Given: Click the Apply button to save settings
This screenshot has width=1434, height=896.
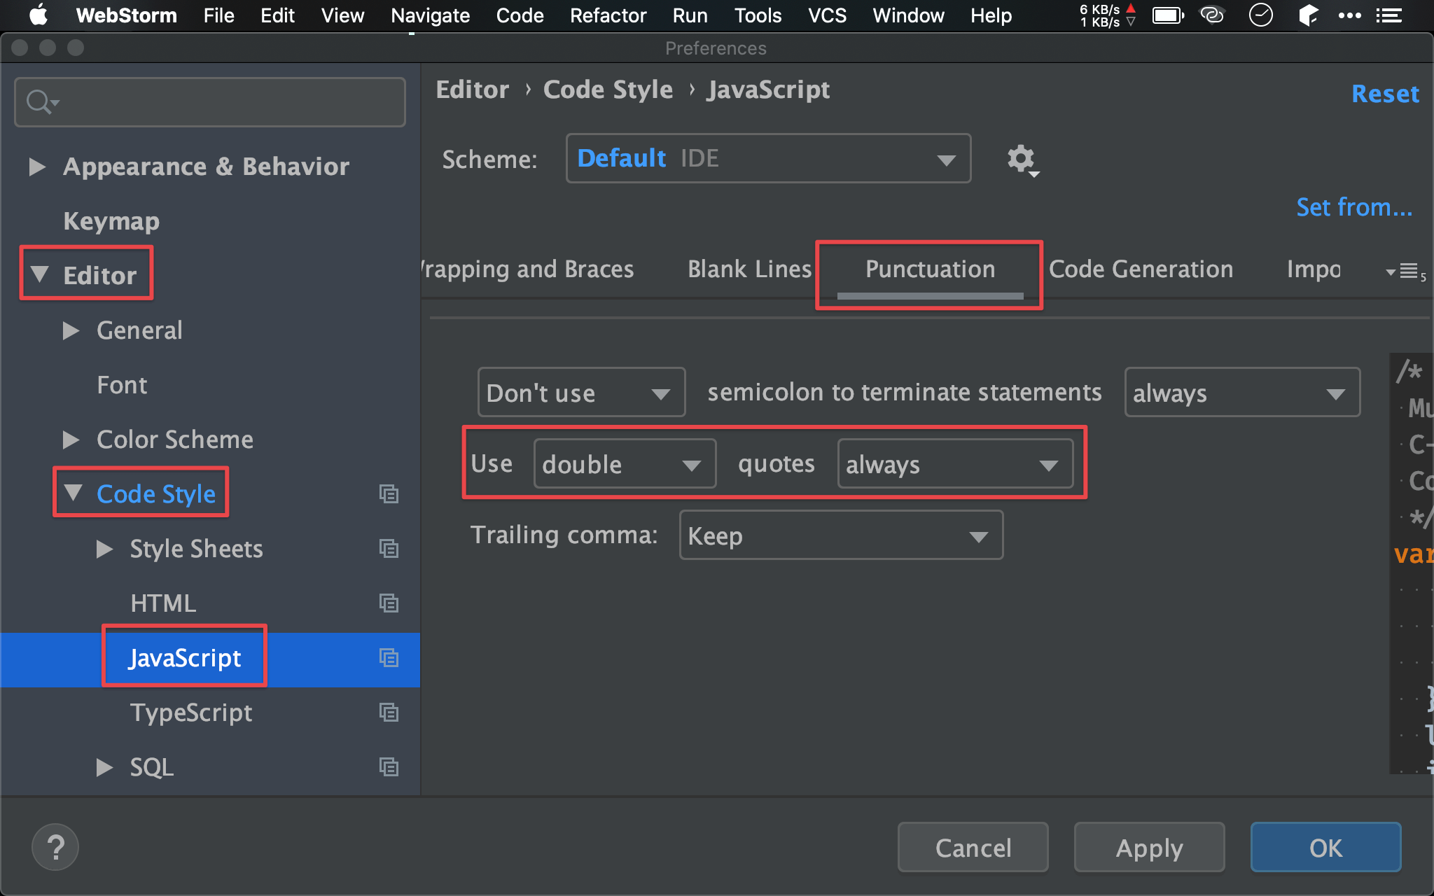Looking at the screenshot, I should (1148, 846).
